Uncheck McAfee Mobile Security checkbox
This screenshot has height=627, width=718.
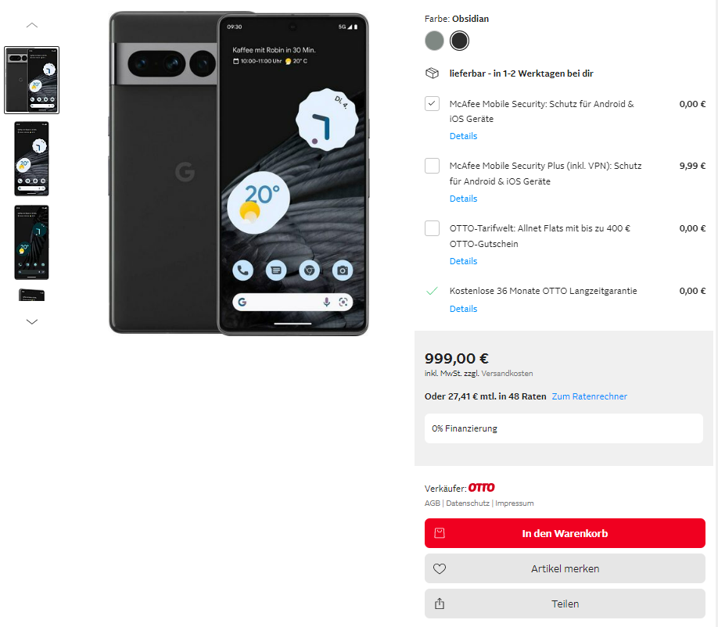point(433,104)
